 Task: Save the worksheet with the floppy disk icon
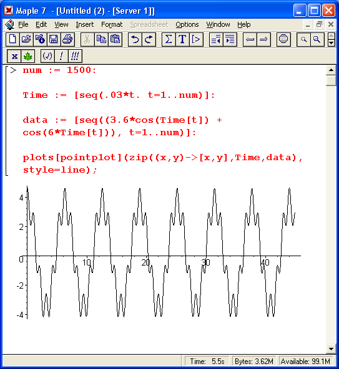[x=54, y=39]
